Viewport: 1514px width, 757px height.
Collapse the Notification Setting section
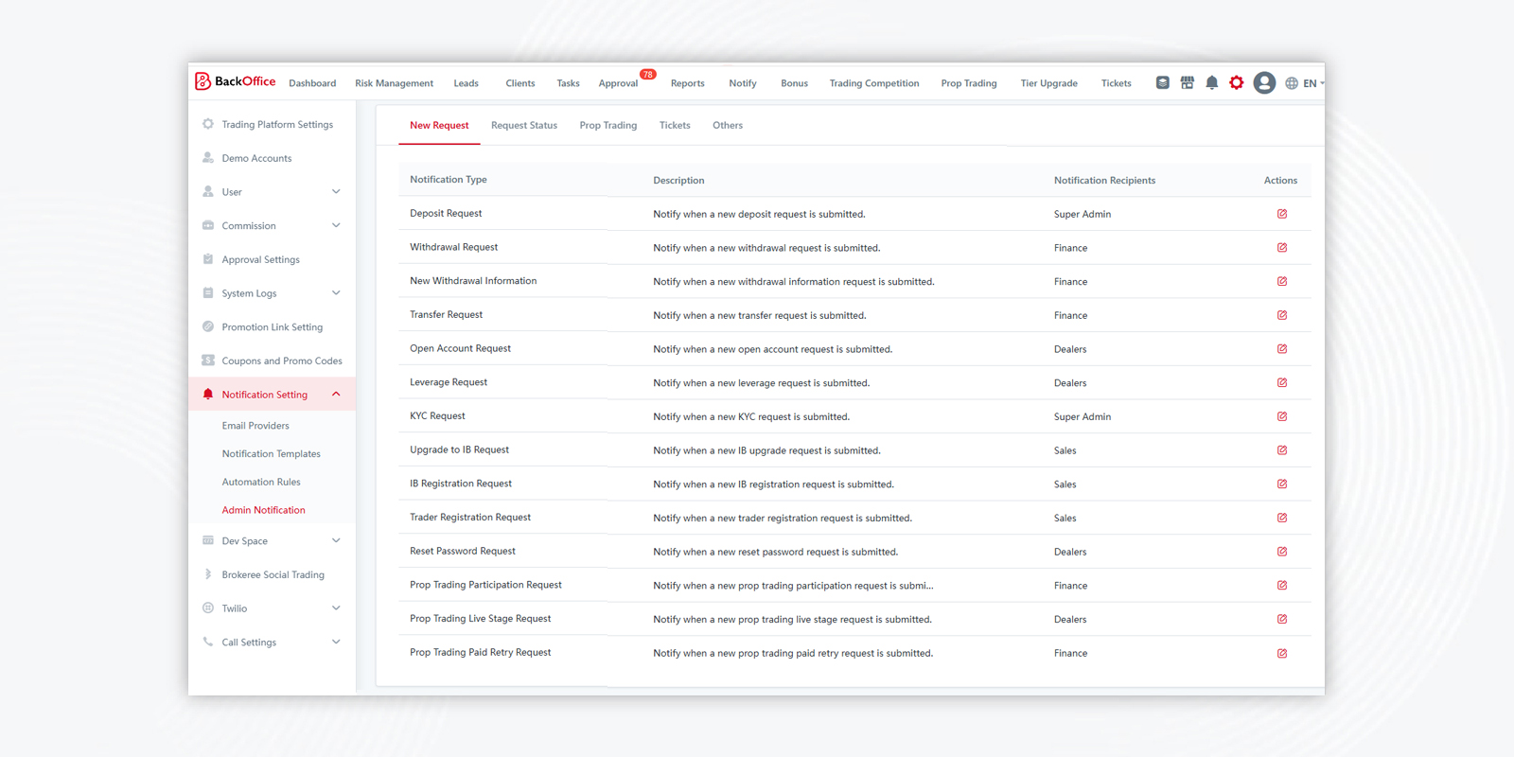pyautogui.click(x=273, y=395)
